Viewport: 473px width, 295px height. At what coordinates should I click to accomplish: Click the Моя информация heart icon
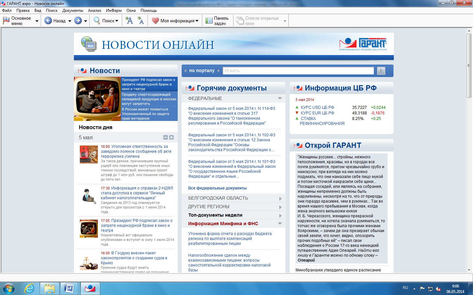tap(155, 21)
